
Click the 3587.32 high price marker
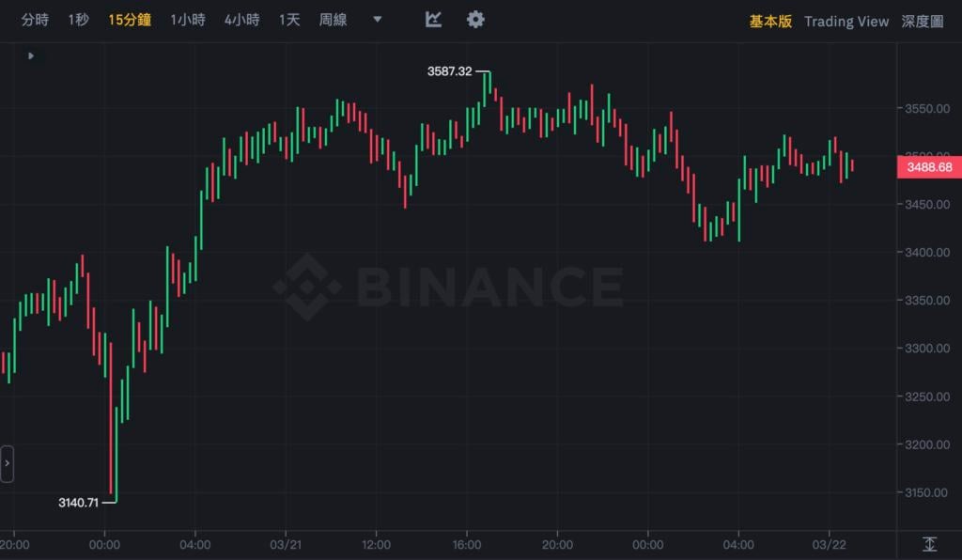[449, 71]
